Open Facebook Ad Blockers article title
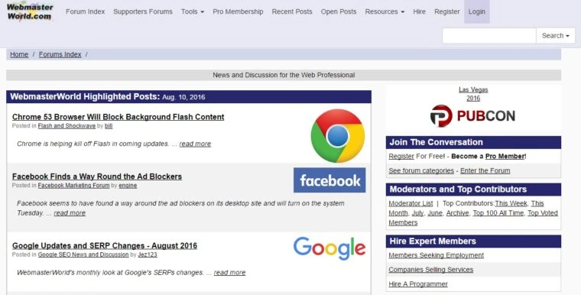 97,177
